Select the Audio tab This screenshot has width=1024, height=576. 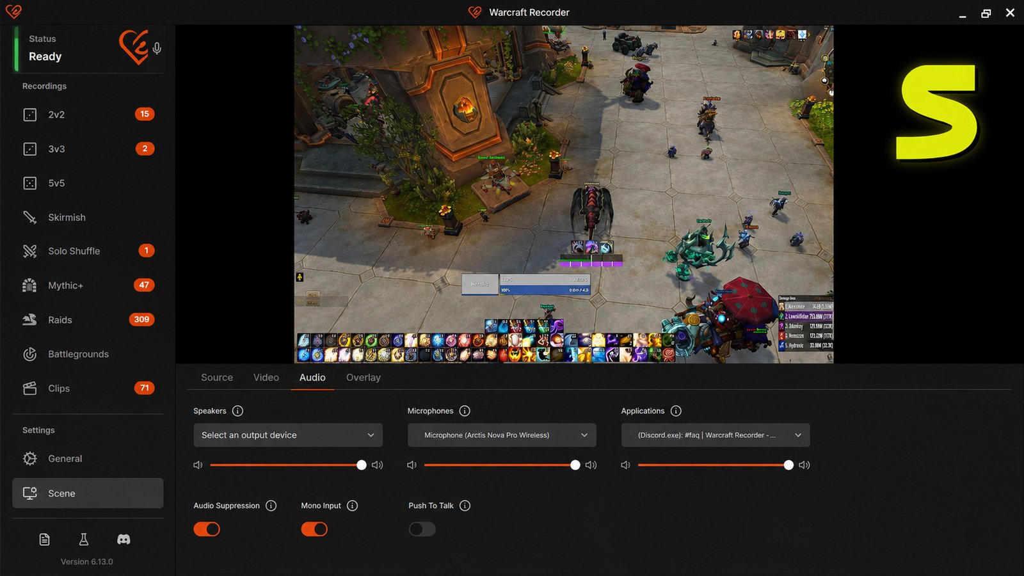[312, 378]
